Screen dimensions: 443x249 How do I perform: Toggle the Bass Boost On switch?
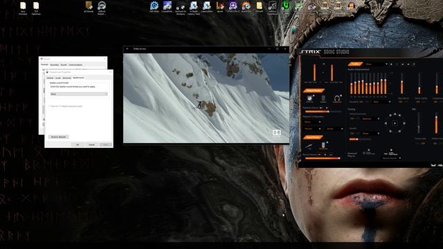[x=401, y=102]
